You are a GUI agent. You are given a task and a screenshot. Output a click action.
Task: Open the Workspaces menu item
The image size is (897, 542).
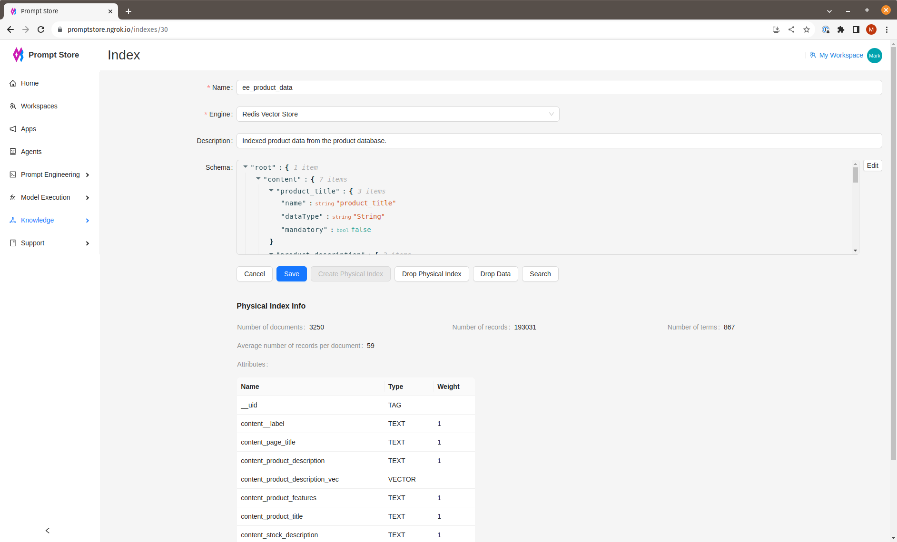49,106
